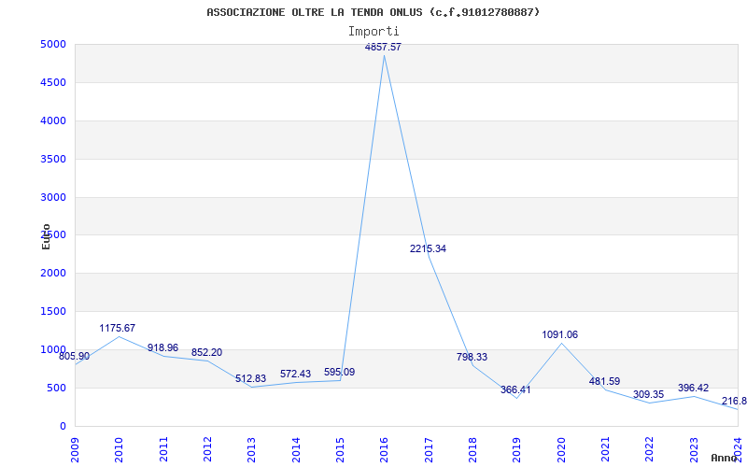
Task: Click the y-axis tick 5000
Action: (53, 44)
